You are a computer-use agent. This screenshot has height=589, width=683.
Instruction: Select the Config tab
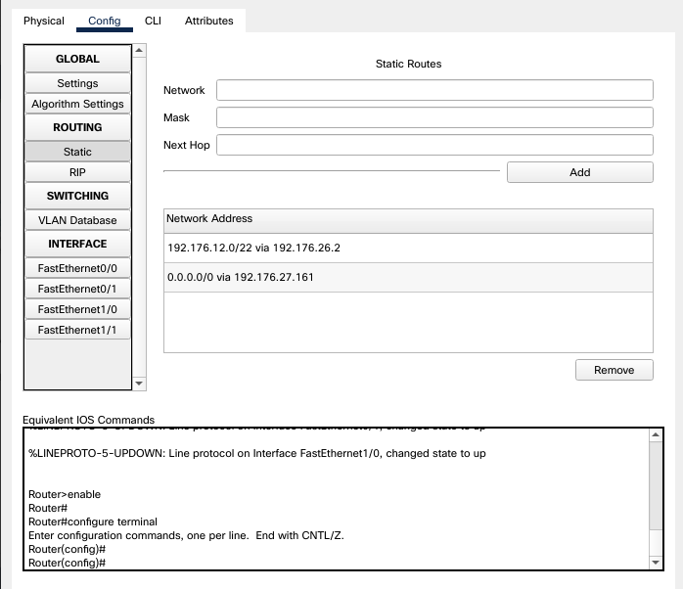click(x=104, y=21)
